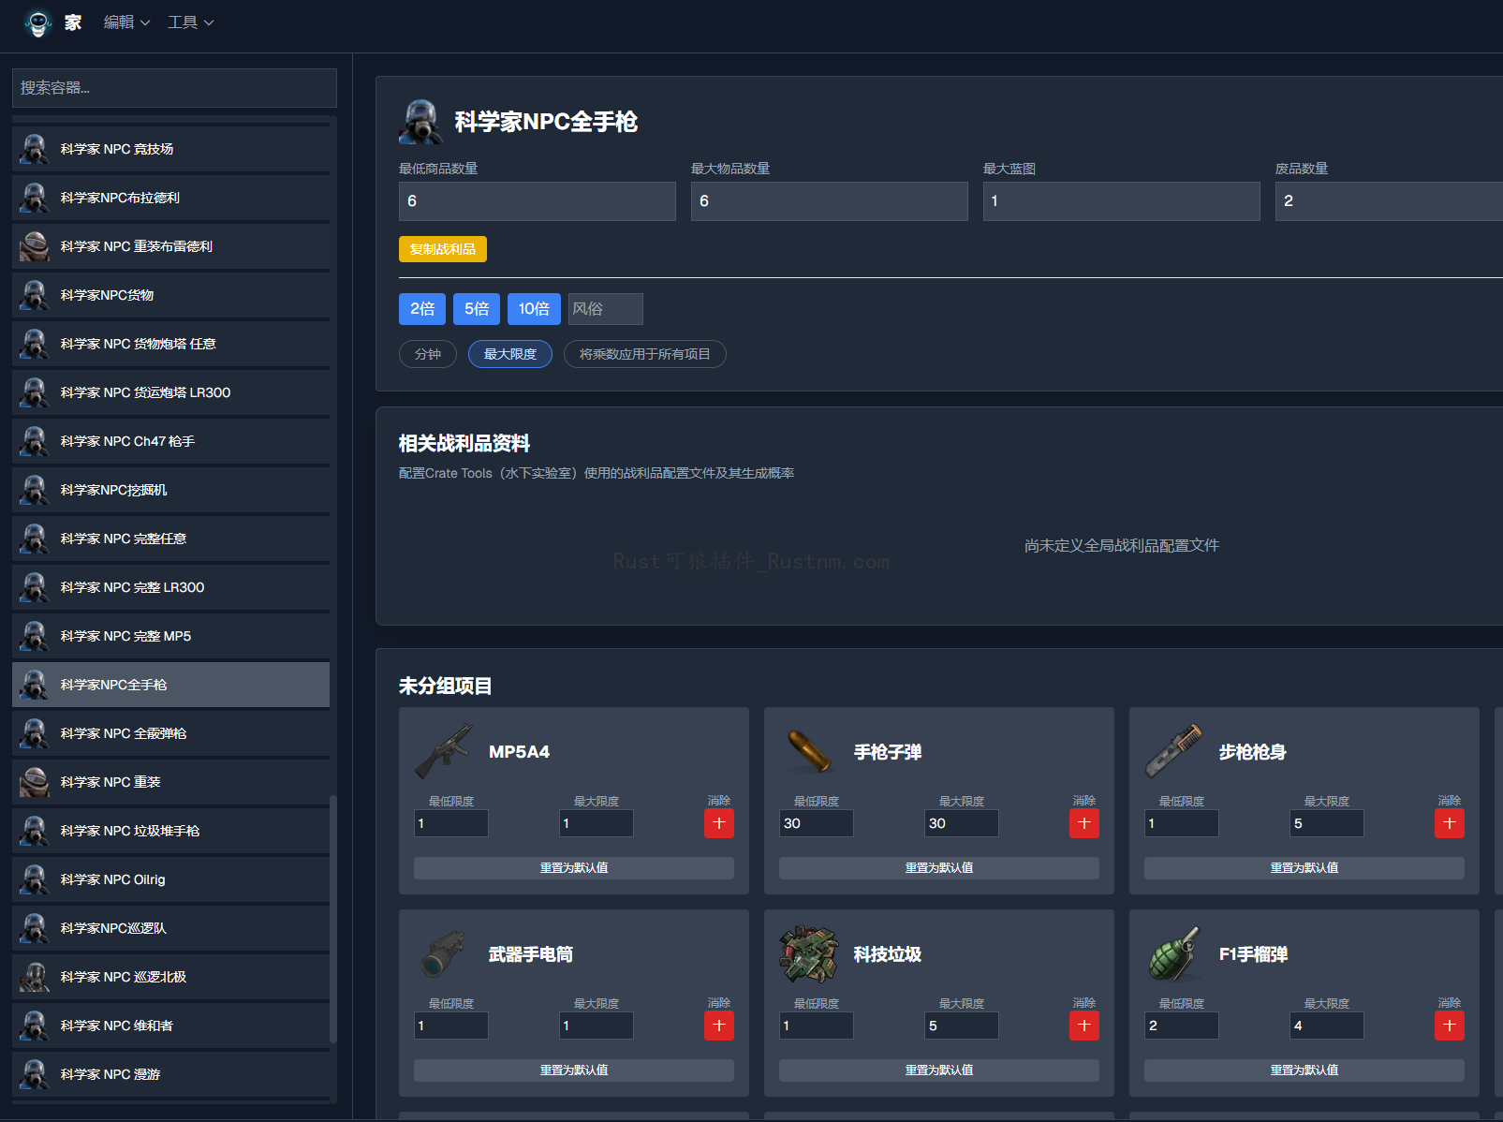Select the 家 menu item

[73, 22]
